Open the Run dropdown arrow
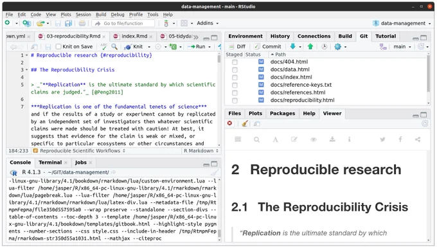 210,47
